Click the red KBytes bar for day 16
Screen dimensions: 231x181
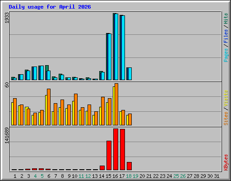[x=115, y=149]
